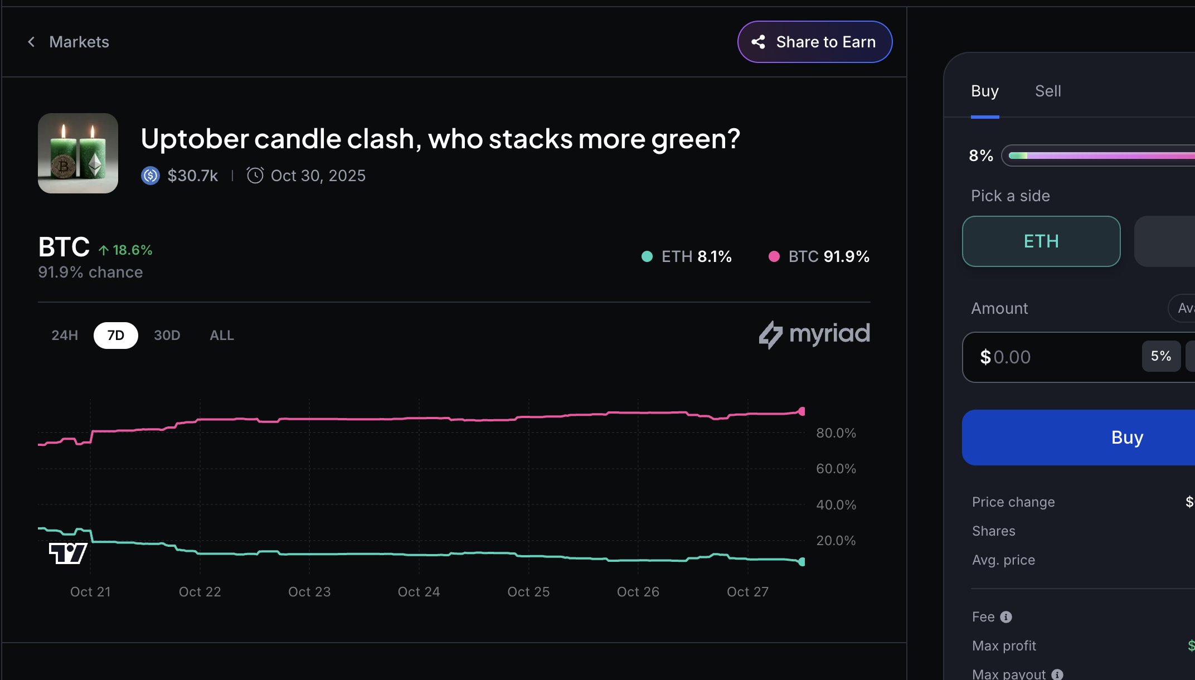Toggle the ETH series in chart legend
1195x680 pixels.
[x=687, y=256]
